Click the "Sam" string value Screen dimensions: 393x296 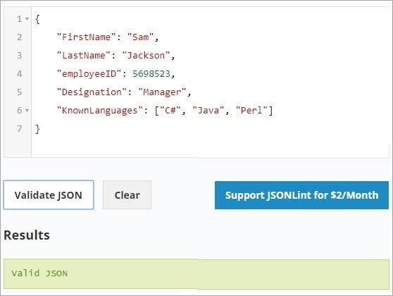coord(140,37)
